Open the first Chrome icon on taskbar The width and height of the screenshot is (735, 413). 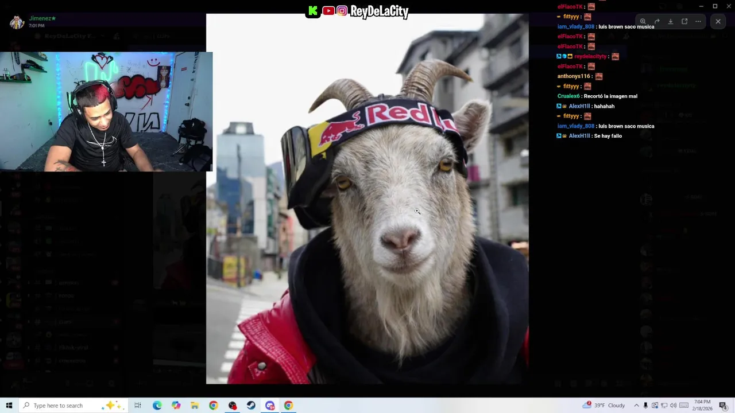pyautogui.click(x=214, y=406)
